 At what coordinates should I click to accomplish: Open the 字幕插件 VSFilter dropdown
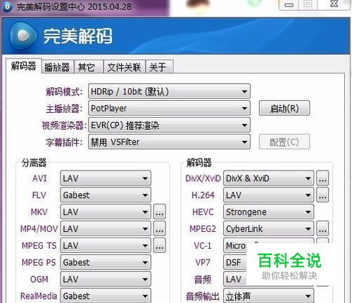point(169,142)
